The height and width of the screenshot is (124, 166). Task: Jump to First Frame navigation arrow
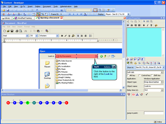pos(70,14)
